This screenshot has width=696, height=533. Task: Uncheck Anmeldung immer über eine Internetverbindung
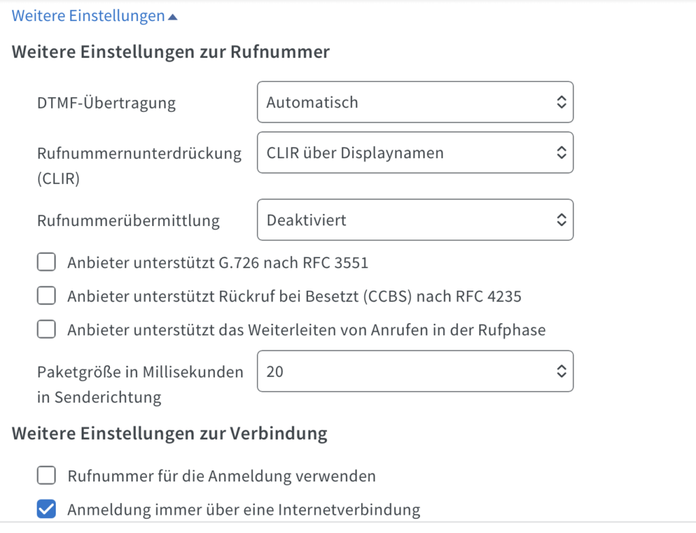(46, 510)
